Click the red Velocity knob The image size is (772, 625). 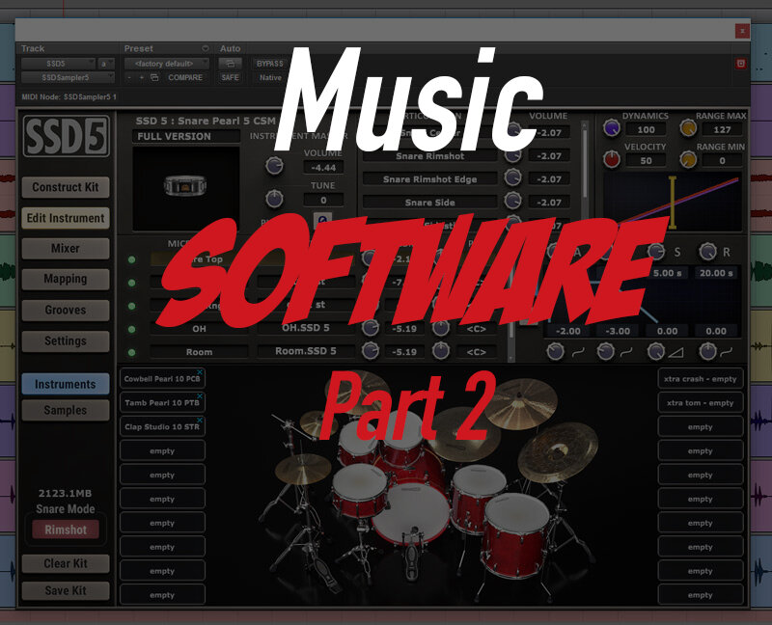coord(611,159)
